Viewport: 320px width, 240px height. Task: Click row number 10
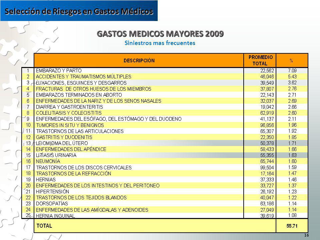[x=28, y=125]
